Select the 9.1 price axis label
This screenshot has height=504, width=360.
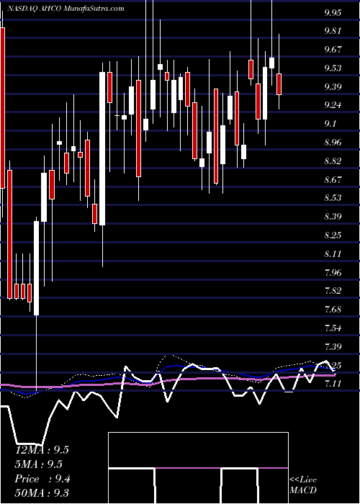coord(330,124)
